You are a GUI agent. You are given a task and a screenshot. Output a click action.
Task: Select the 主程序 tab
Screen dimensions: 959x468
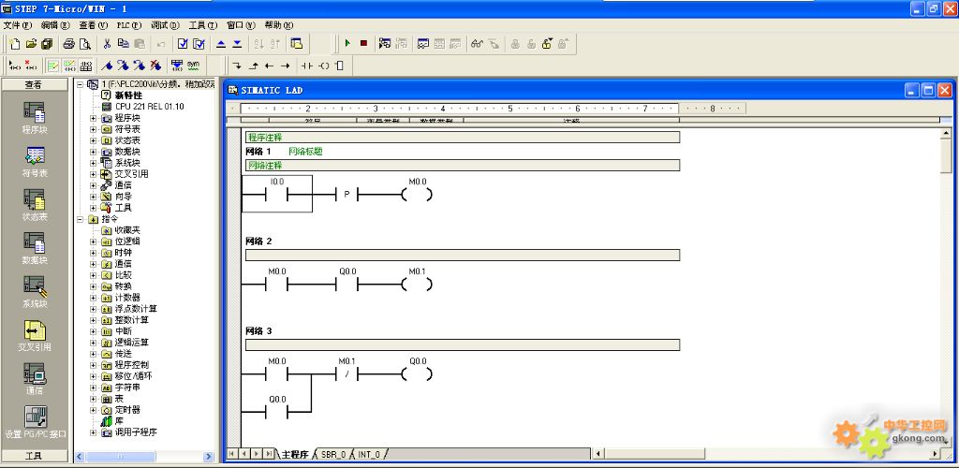(295, 455)
